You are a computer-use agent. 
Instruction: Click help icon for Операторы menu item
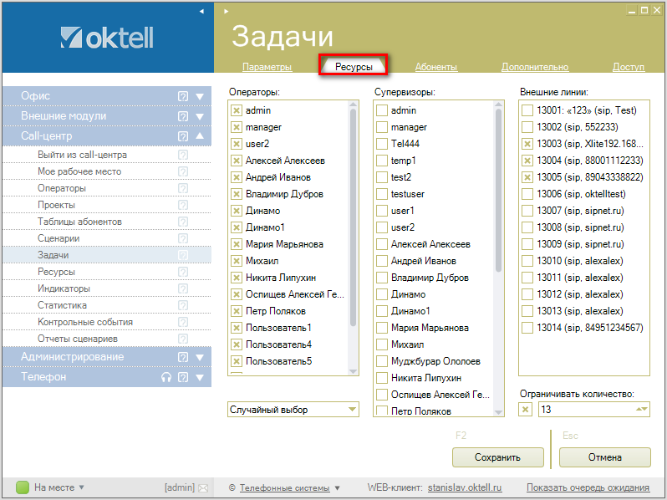pos(183,188)
